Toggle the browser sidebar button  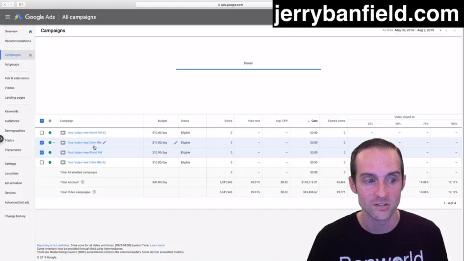tap(21, 5)
